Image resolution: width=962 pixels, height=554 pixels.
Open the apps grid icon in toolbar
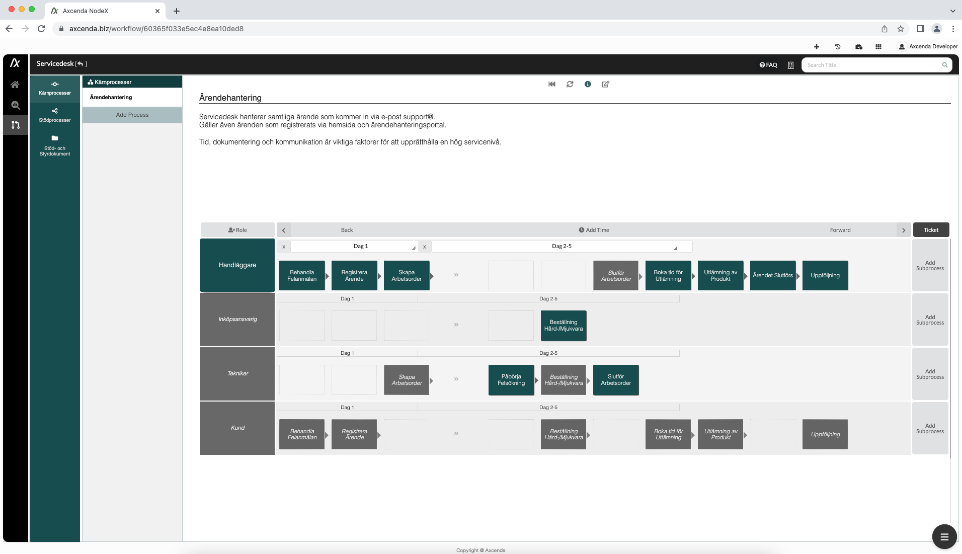pos(878,46)
